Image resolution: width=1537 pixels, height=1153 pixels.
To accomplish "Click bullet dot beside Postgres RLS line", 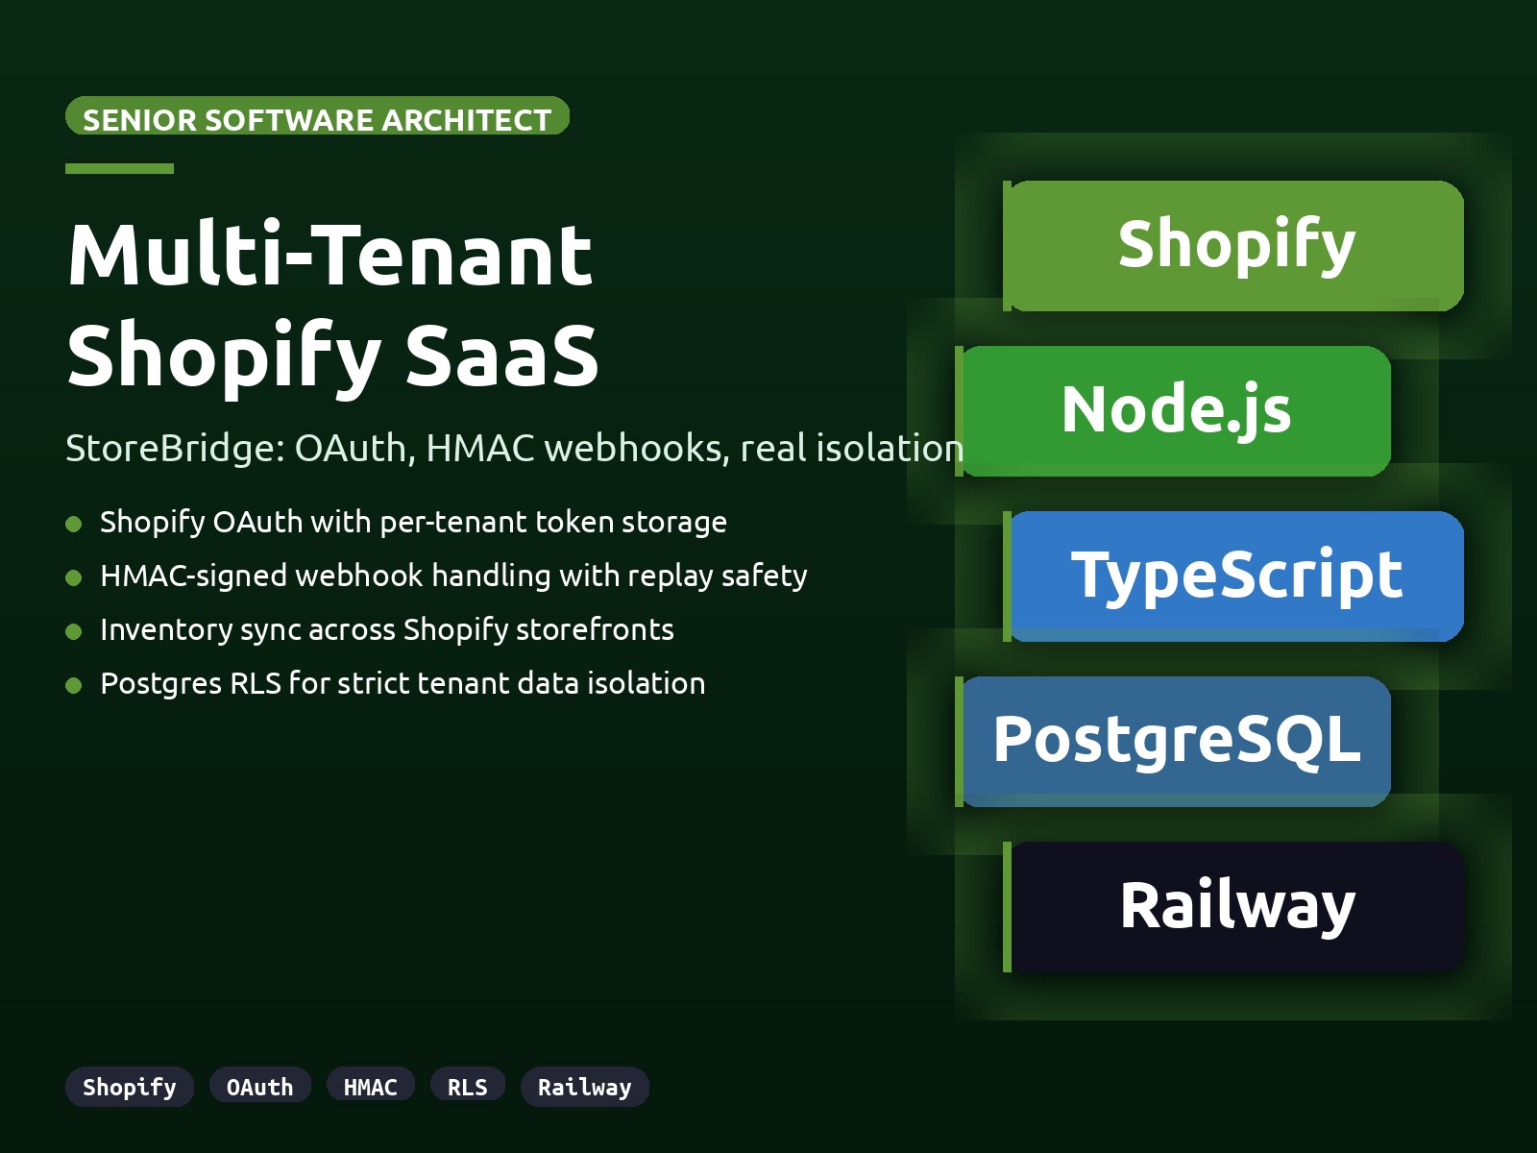I will [73, 685].
